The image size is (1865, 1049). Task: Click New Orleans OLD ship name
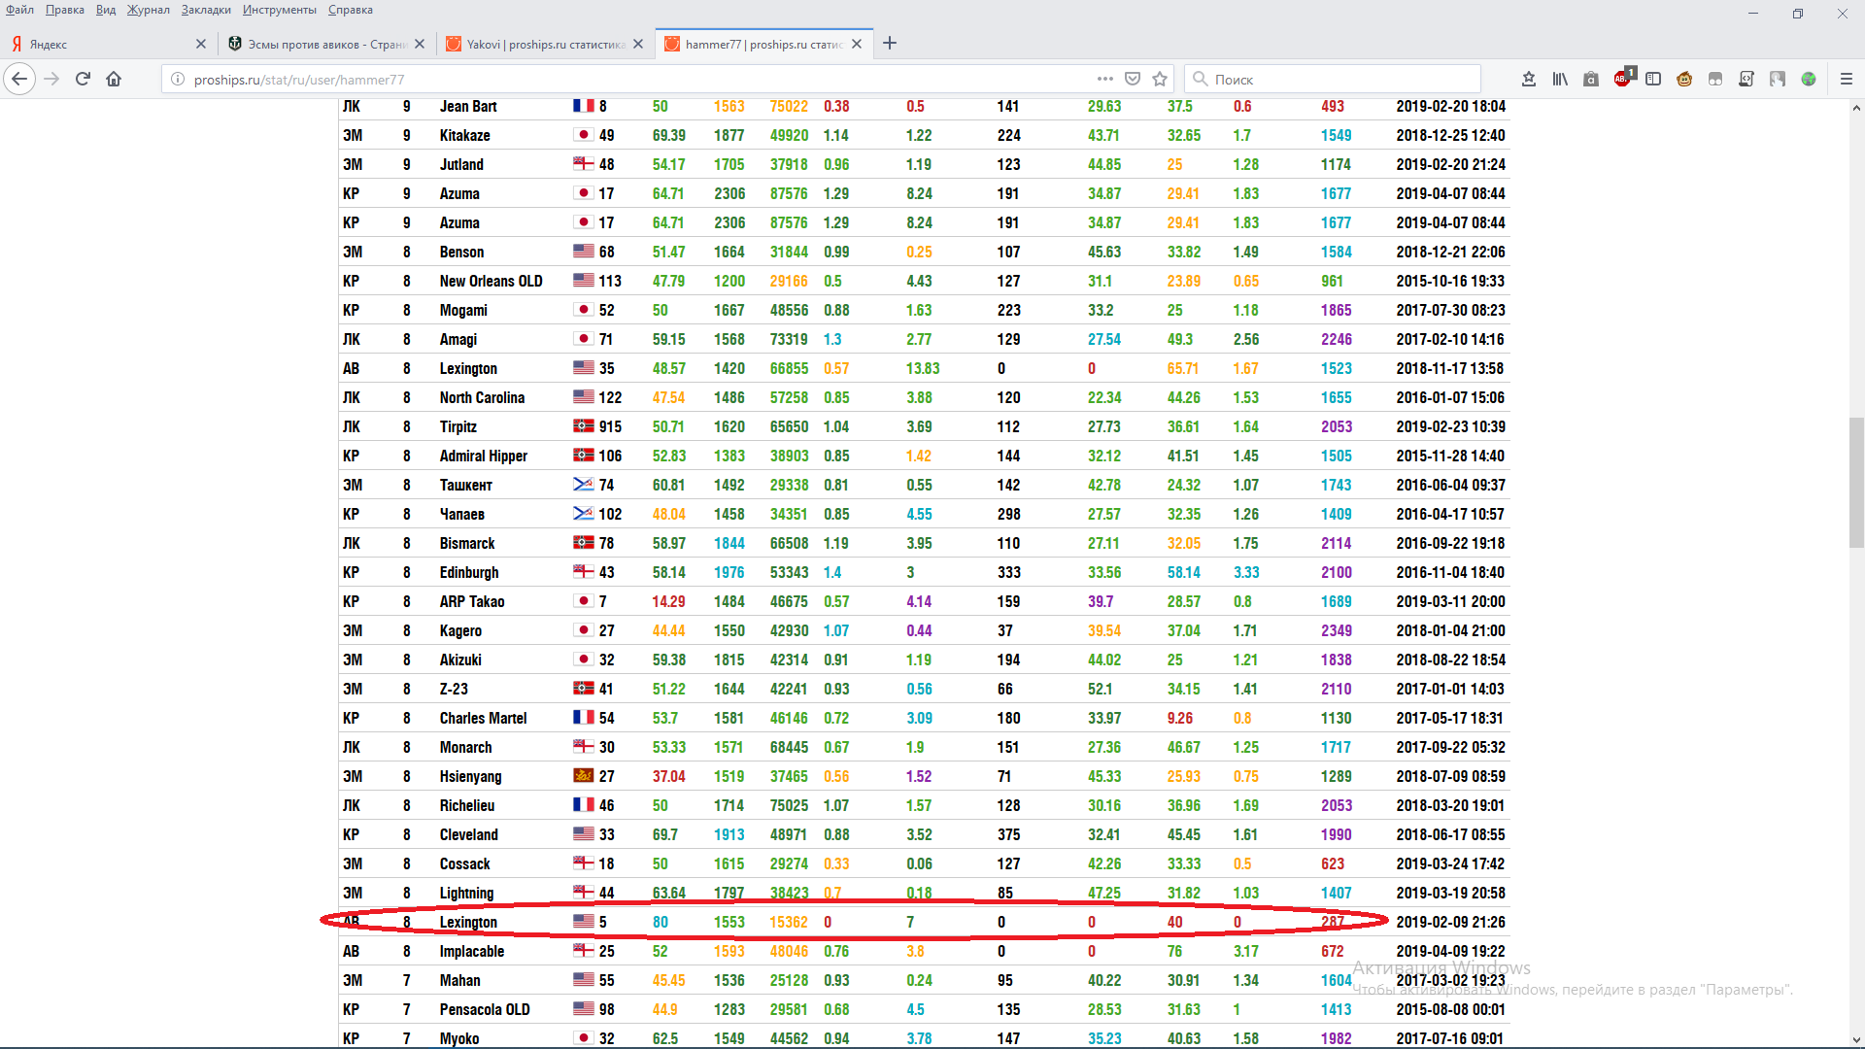(491, 281)
